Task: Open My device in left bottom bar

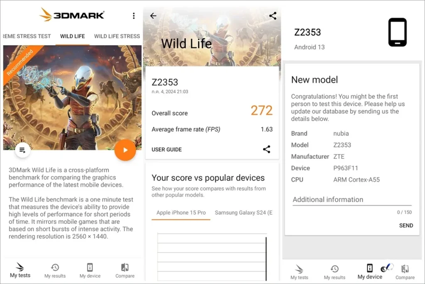Action: pos(90,271)
